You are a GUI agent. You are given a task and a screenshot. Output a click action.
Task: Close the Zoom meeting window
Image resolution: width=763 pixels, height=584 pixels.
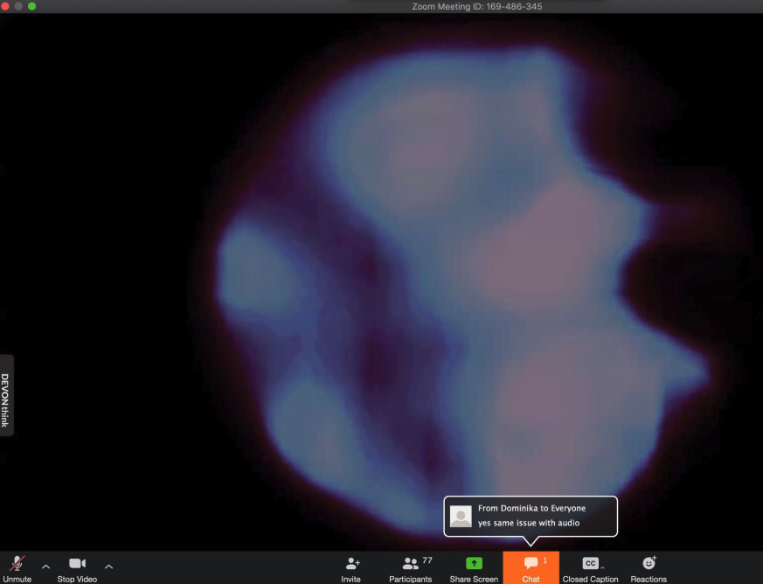click(x=5, y=6)
